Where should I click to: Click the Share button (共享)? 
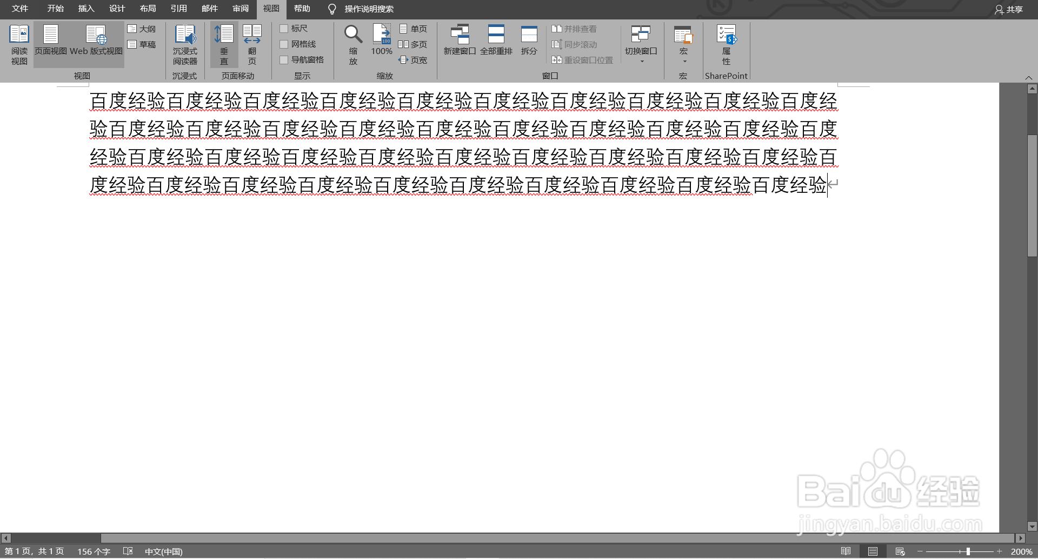1009,9
